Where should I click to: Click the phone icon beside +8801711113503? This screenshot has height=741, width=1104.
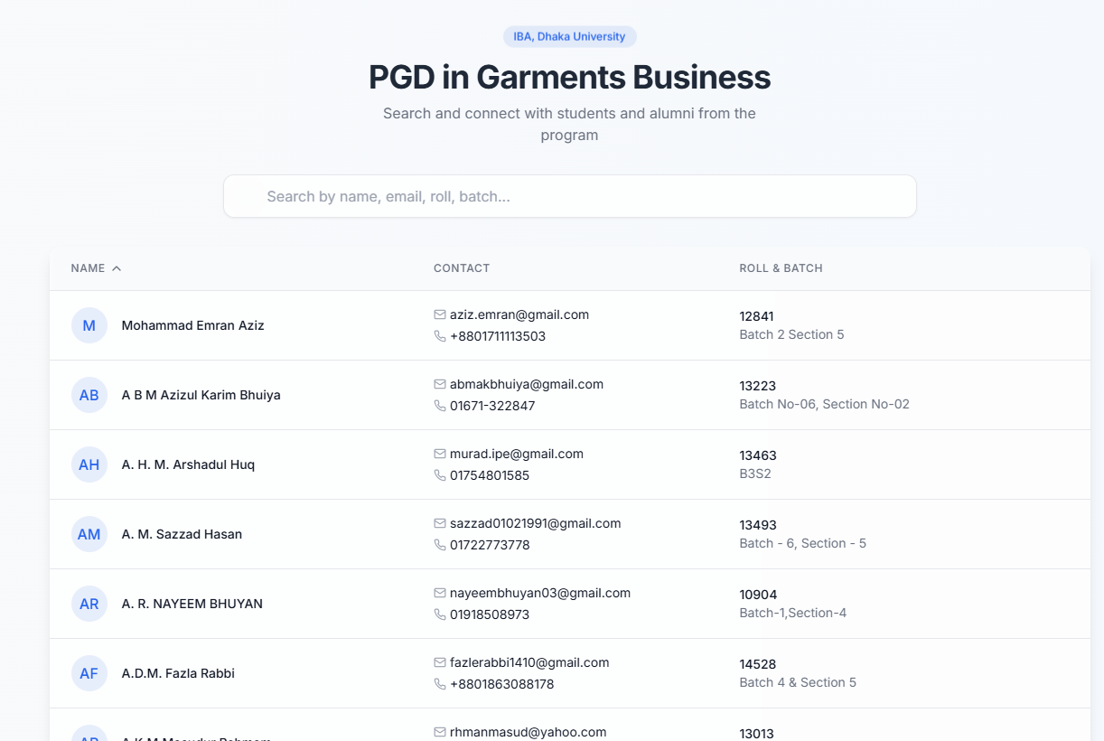440,336
